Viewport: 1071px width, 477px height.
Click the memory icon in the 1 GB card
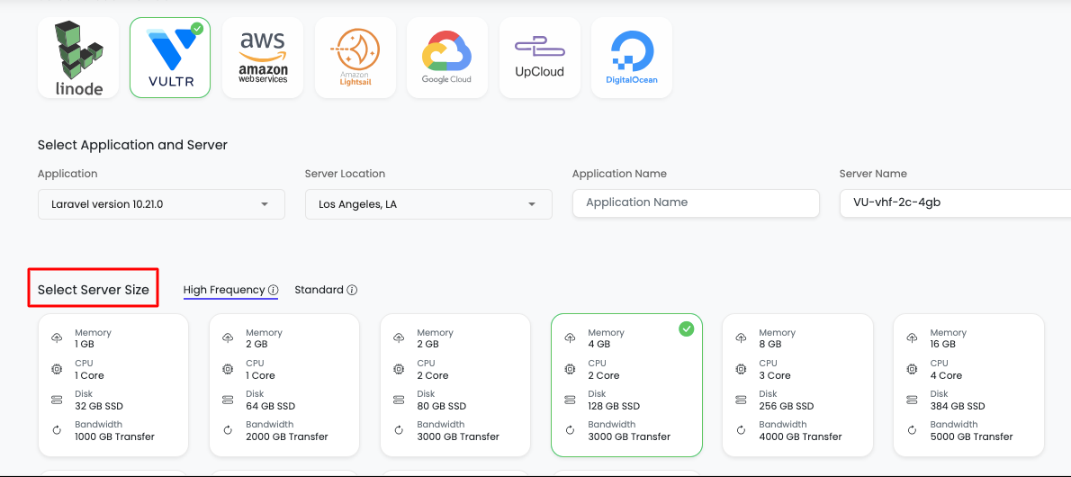tap(56, 337)
